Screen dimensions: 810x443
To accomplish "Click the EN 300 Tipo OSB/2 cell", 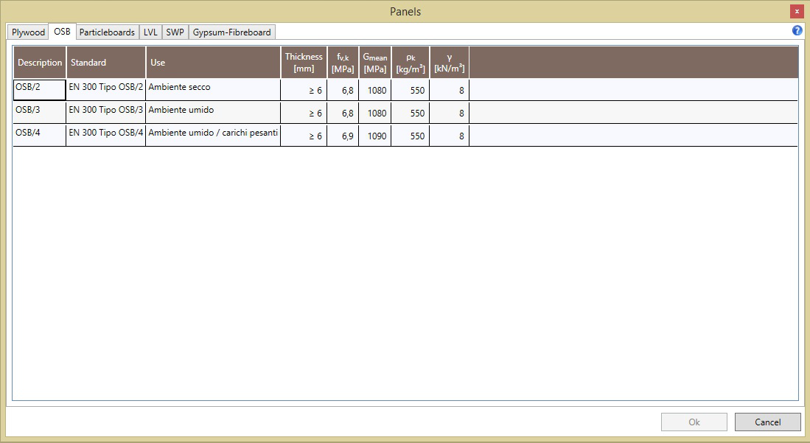I will click(x=106, y=90).
